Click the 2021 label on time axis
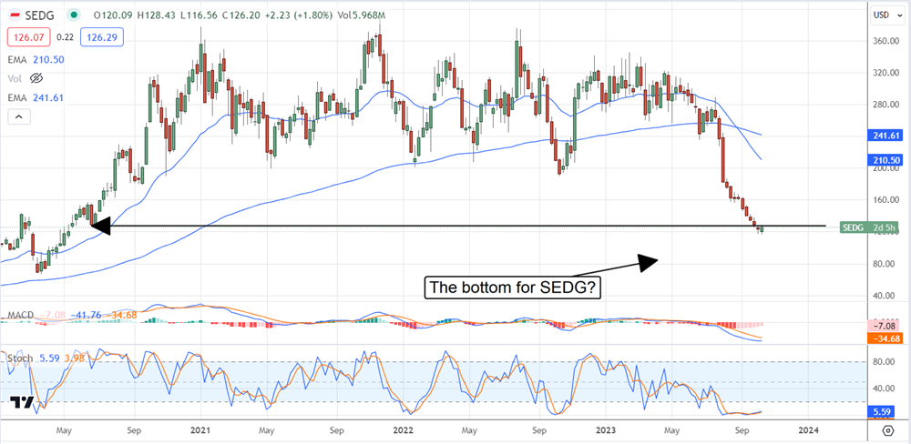The height and width of the screenshot is (444, 911). 200,430
